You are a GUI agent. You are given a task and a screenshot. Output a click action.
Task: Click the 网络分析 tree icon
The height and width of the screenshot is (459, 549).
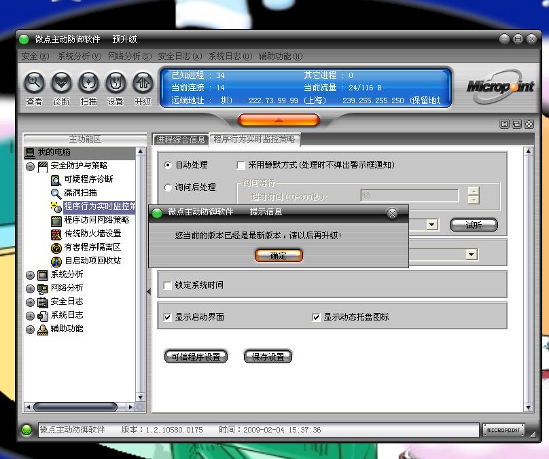pyautogui.click(x=43, y=289)
